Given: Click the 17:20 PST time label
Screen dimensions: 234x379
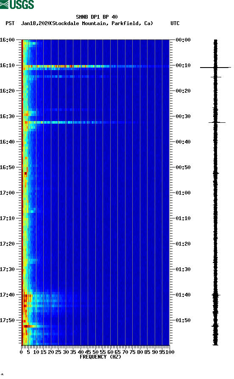Looking at the screenshot, I should coord(7,244).
